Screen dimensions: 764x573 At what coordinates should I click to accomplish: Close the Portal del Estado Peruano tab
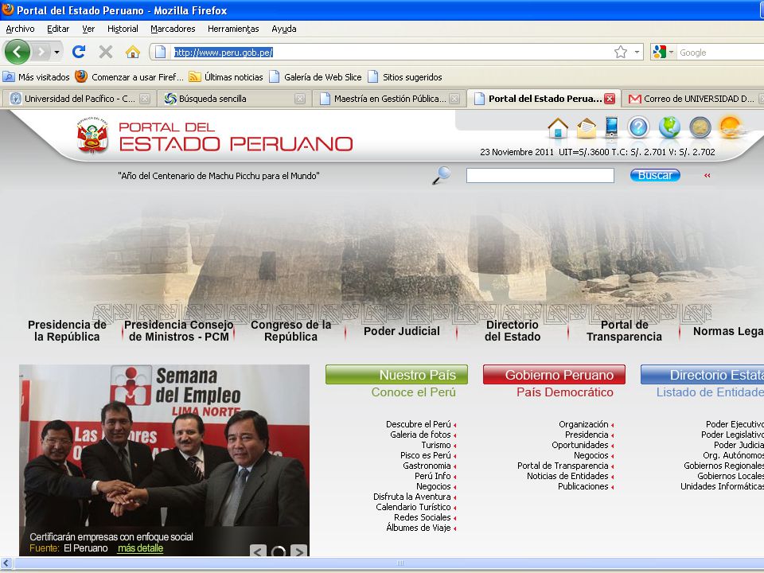[x=610, y=99]
